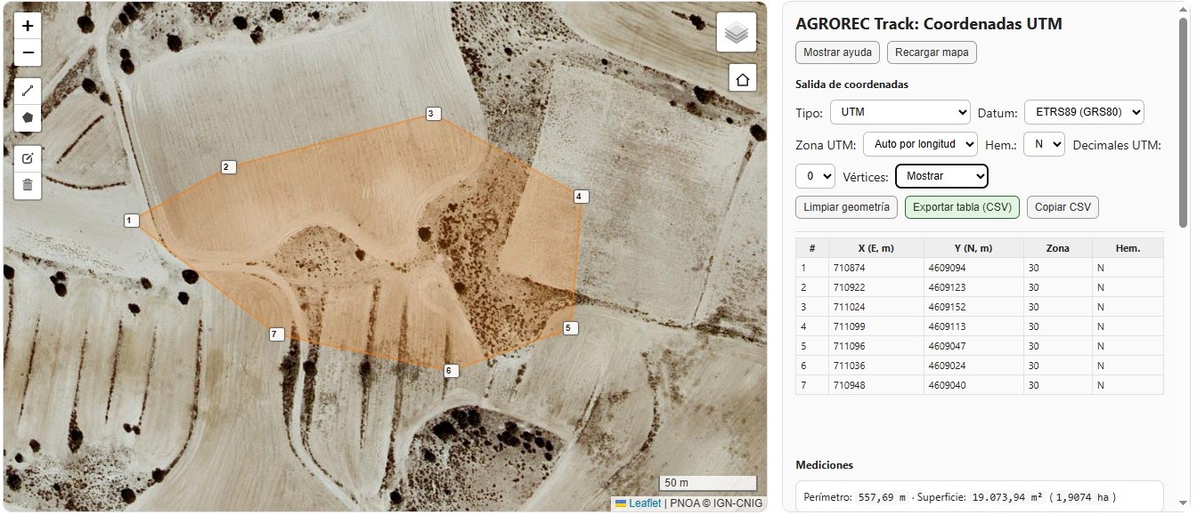The image size is (1197, 515).
Task: Expand the Datum ETRS89 dropdown
Action: pos(1083,112)
